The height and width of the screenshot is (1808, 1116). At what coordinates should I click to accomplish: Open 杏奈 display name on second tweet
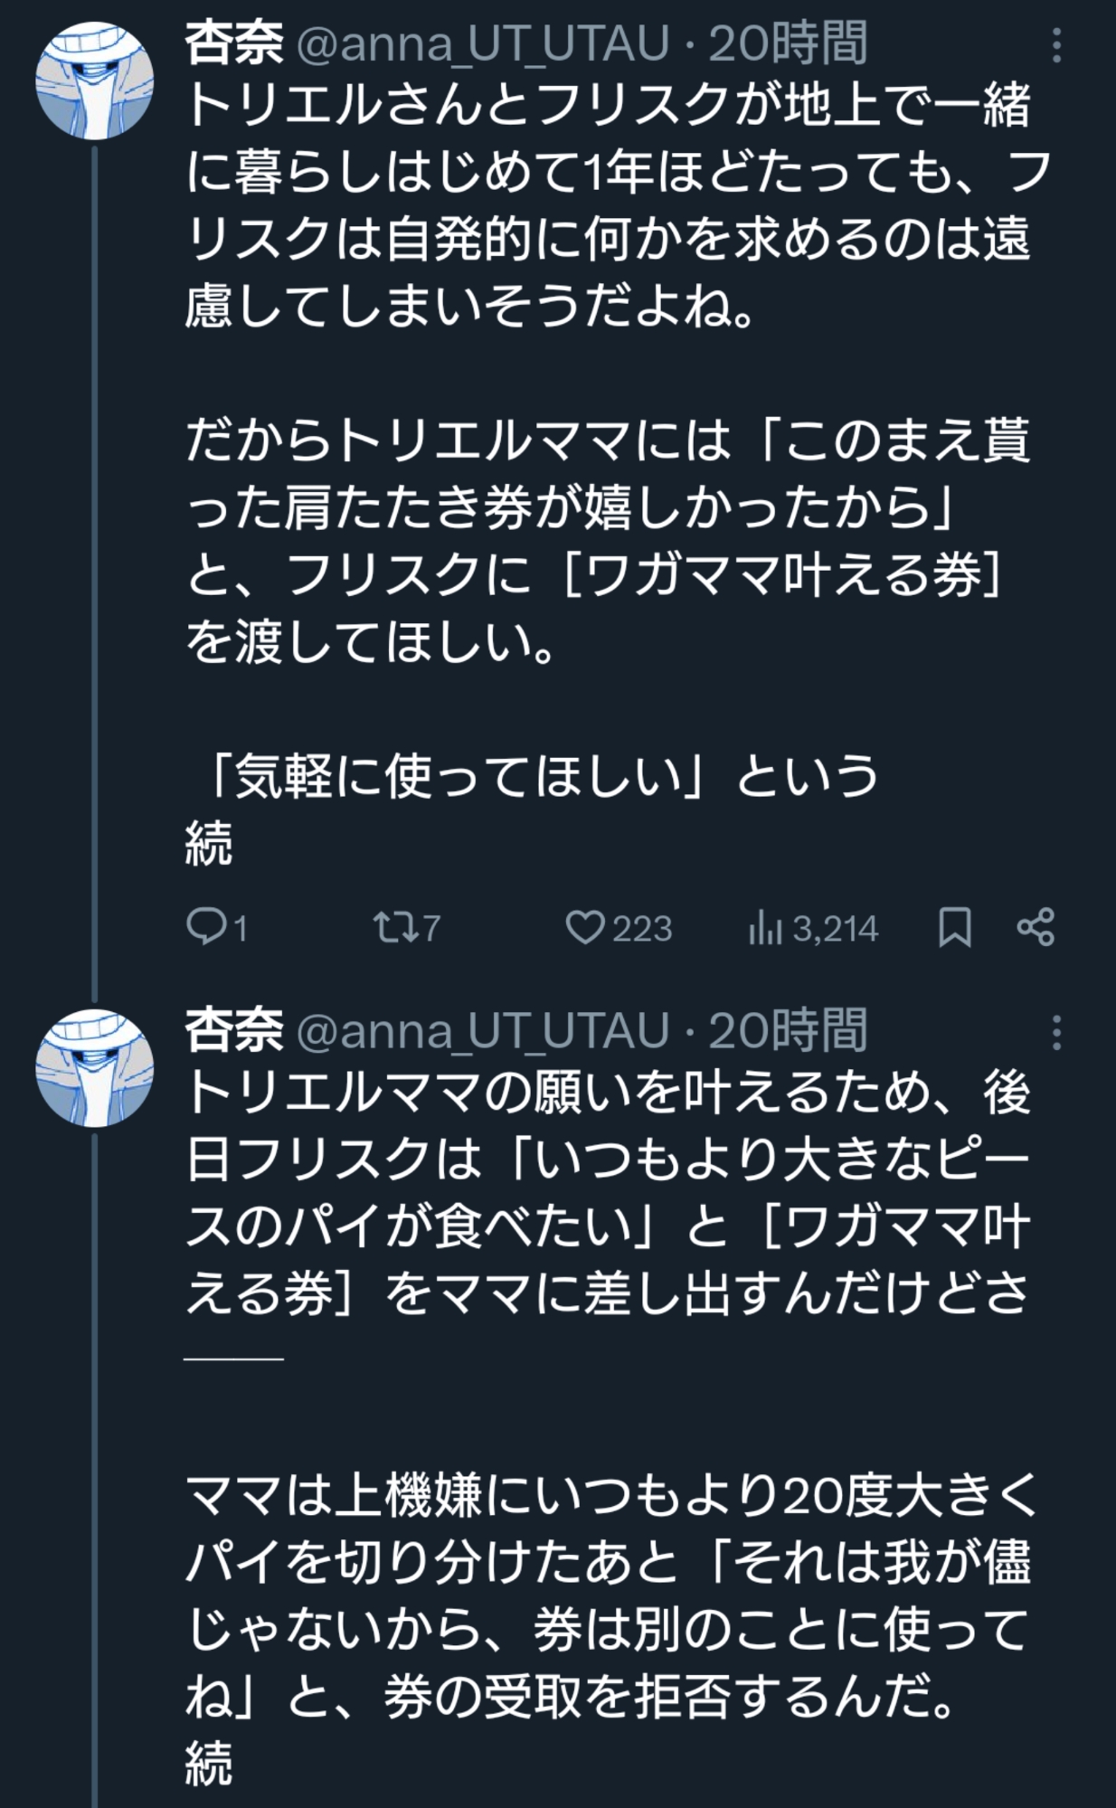(234, 1031)
